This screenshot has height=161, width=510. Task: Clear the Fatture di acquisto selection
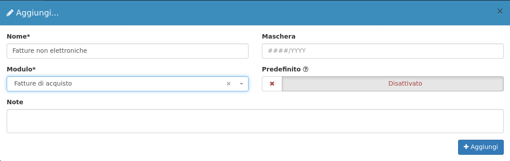228,83
